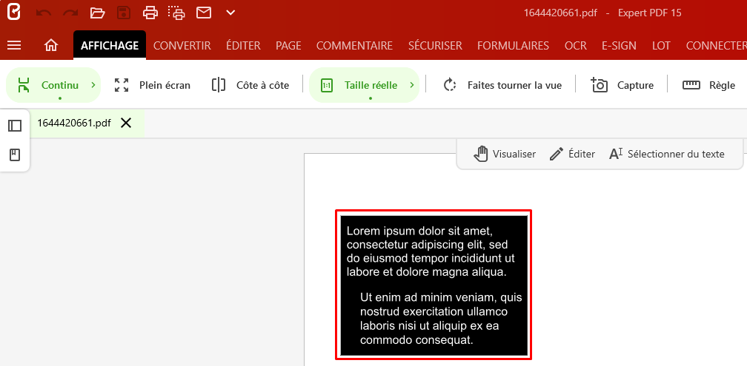The image size is (747, 366).
Task: Open the SÉCURISER tab
Action: point(435,46)
